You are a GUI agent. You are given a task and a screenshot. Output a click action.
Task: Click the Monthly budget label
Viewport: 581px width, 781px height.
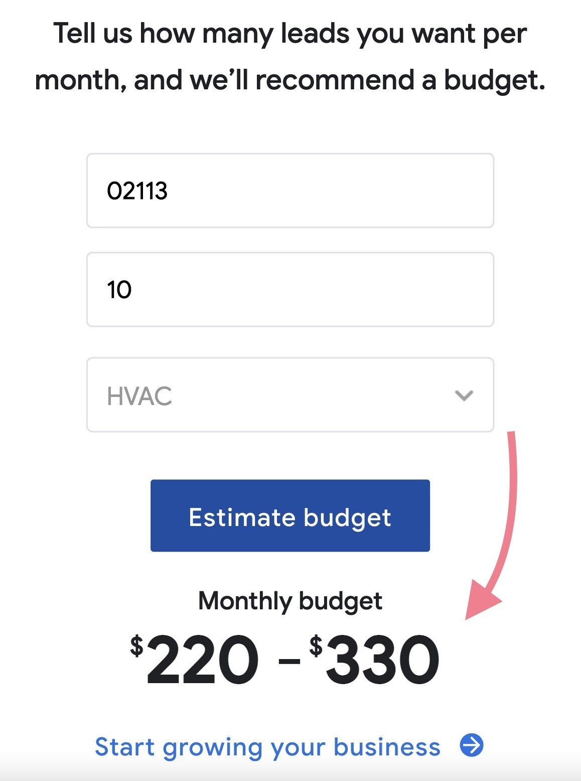(290, 600)
